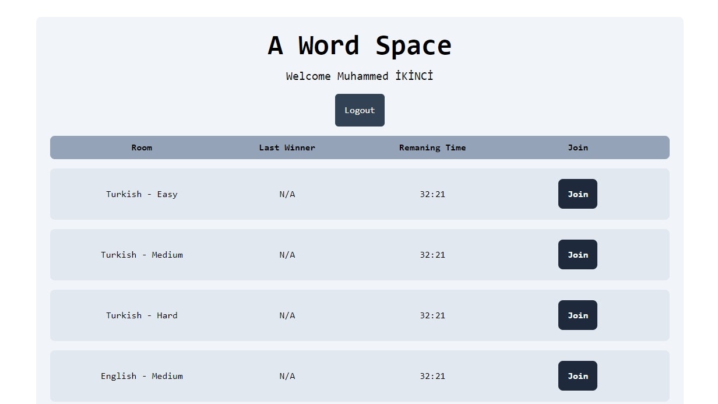718x404 pixels.
Task: Select the Turkish - Medium room name
Action: coord(142,254)
